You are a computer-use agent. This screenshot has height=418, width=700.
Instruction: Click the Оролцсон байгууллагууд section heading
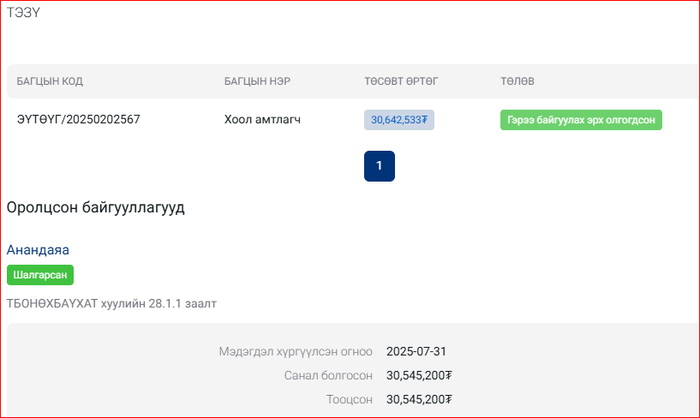pos(95,207)
